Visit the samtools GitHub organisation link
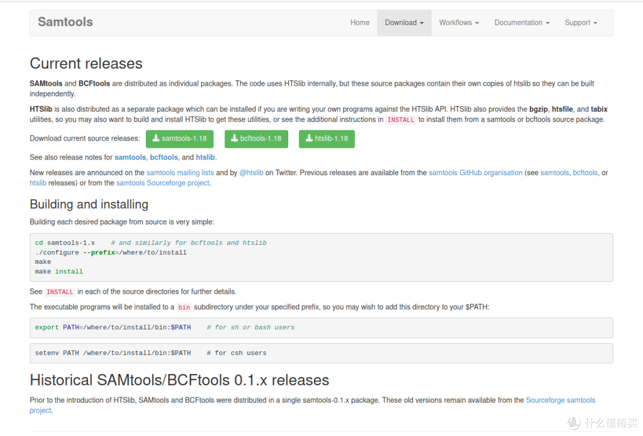Screen dimensions: 643x436 475,173
